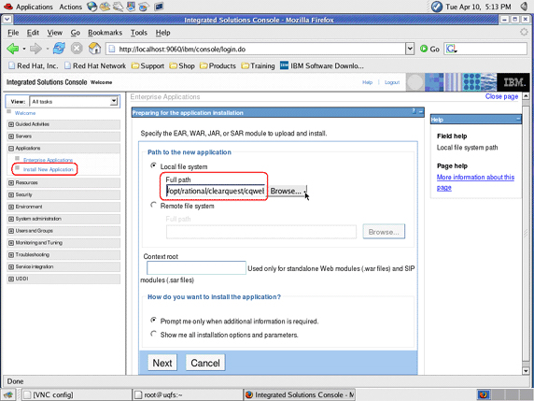Open the View menu in Firefox

tap(54, 33)
